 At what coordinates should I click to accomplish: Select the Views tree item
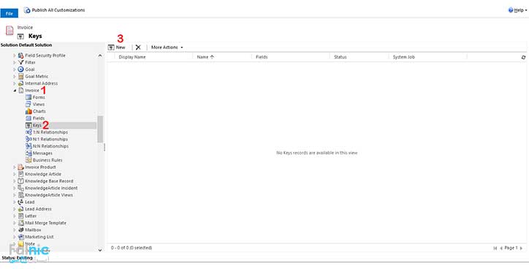coord(39,105)
